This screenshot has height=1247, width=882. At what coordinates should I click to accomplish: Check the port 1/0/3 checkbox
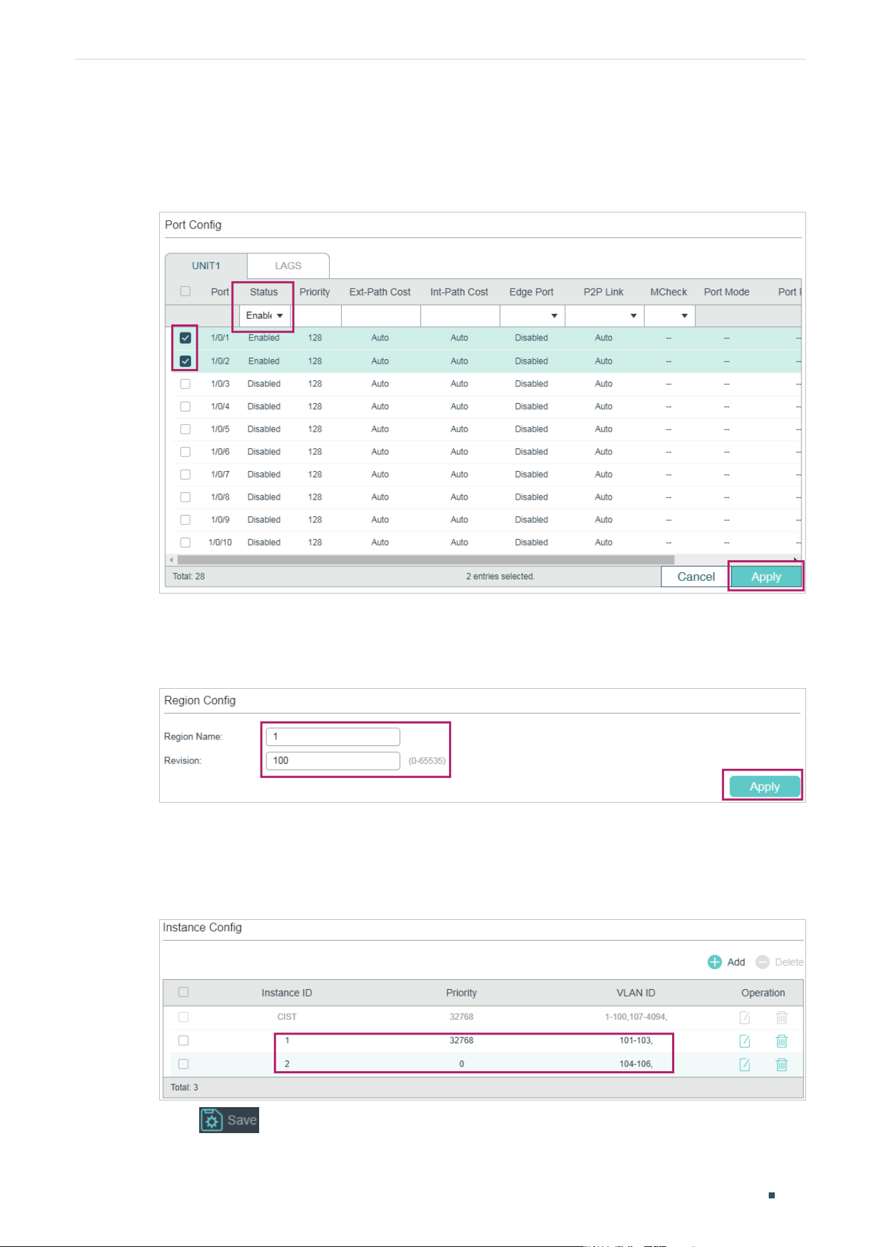pos(185,384)
